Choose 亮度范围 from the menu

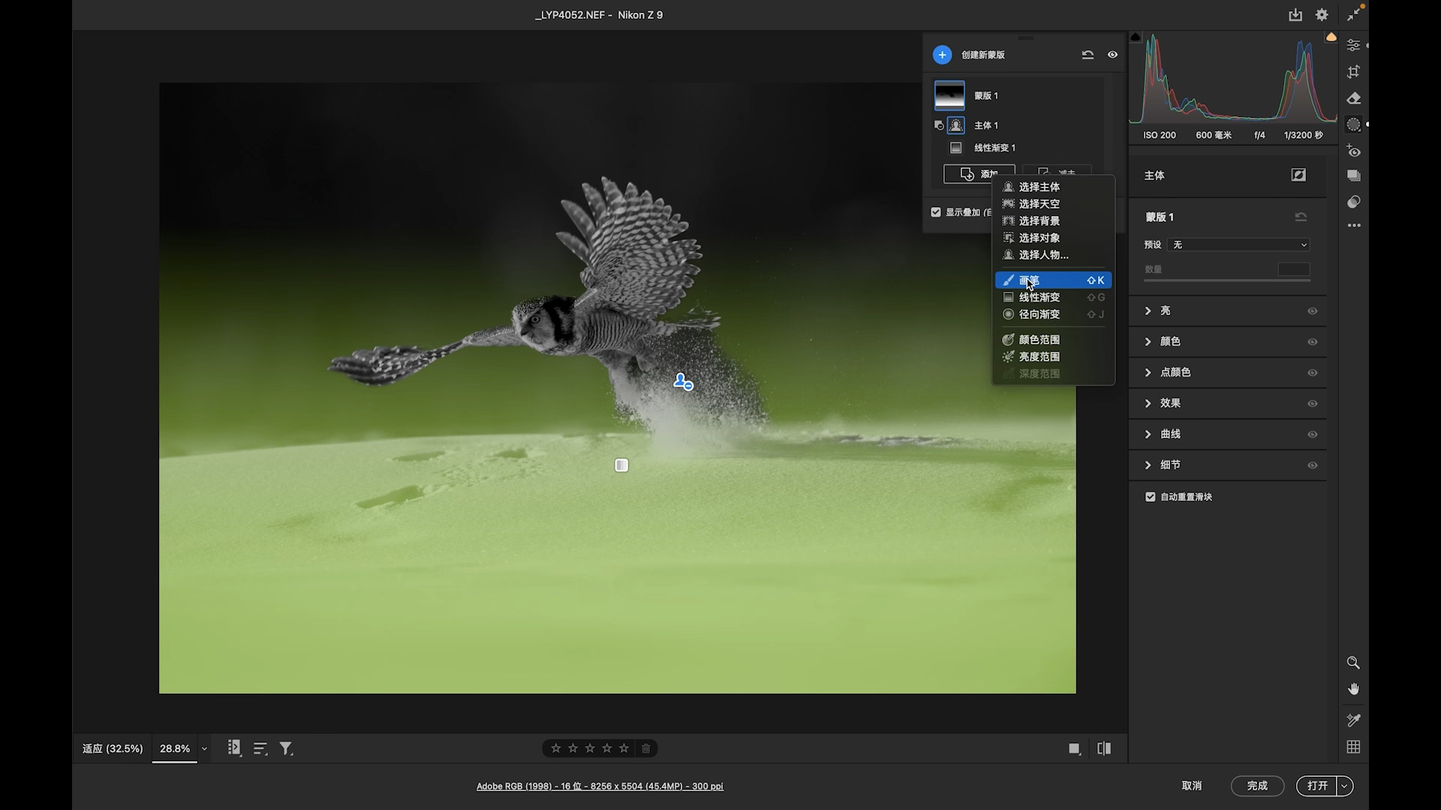(x=1053, y=357)
